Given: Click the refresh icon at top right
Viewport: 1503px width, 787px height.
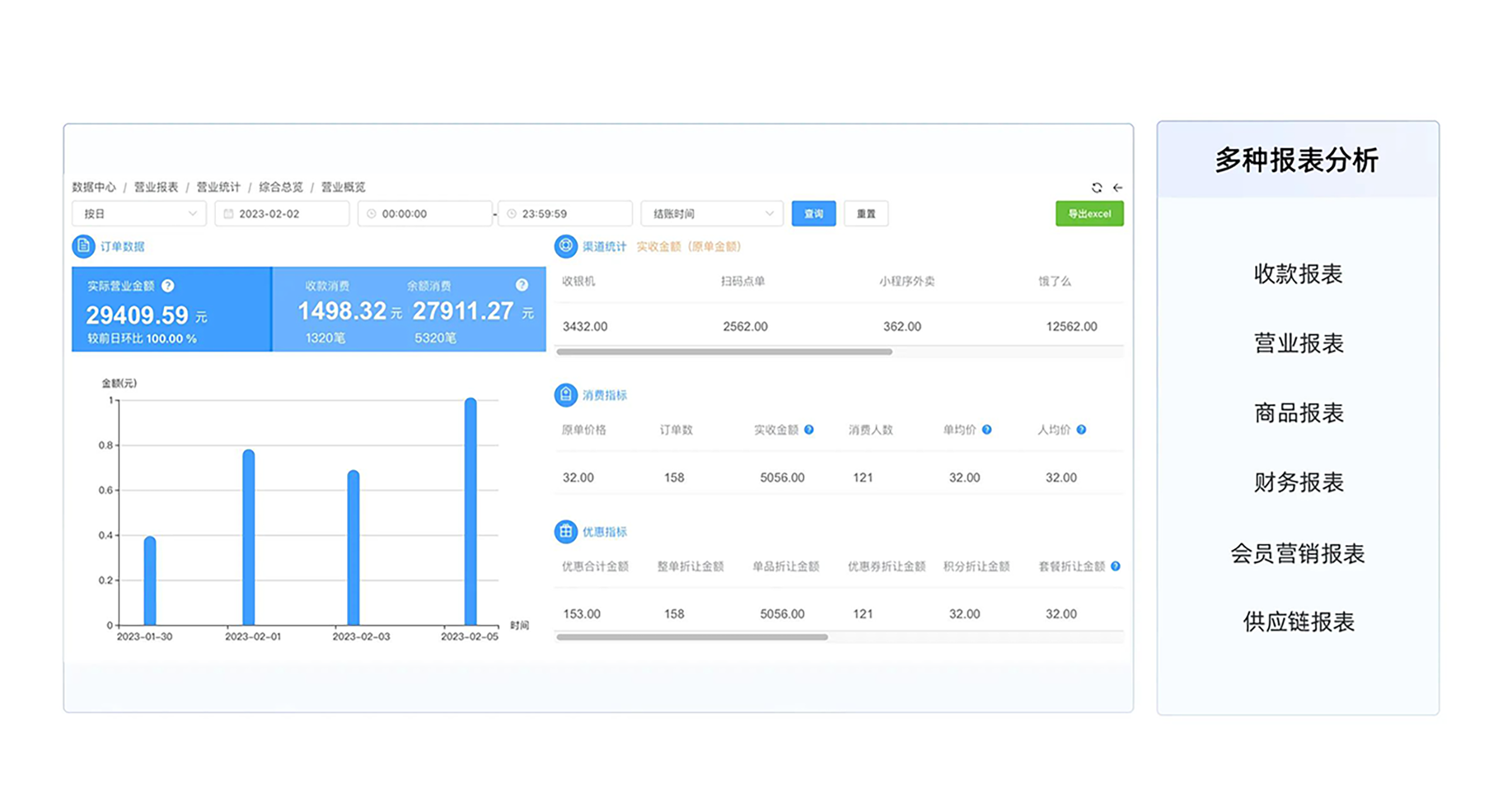Looking at the screenshot, I should click(1096, 188).
